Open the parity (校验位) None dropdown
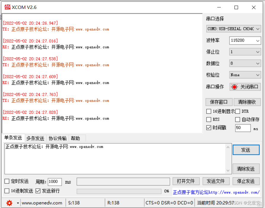 point(245,75)
